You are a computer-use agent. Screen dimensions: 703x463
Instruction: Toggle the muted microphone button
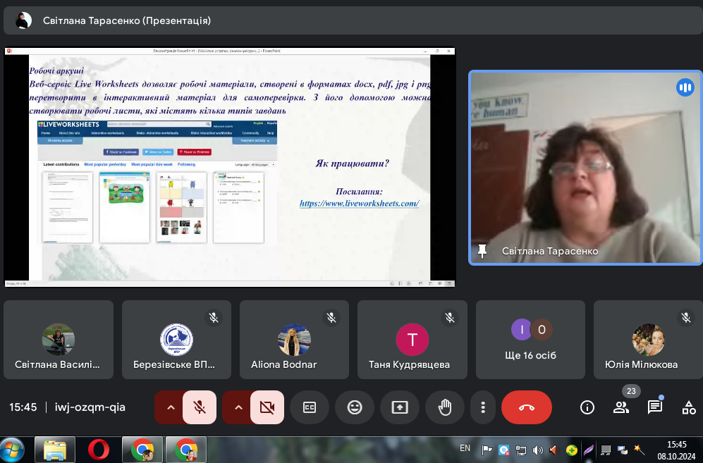pos(200,407)
